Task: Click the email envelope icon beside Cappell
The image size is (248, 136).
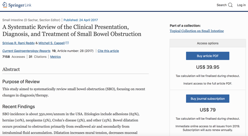Action: click(67, 43)
